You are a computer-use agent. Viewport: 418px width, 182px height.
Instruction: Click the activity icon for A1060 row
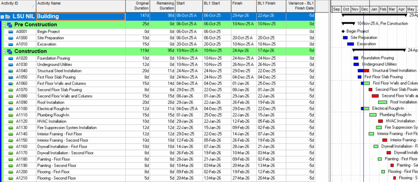11,83
